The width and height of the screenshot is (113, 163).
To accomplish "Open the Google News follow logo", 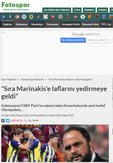I will [x=31, y=120].
